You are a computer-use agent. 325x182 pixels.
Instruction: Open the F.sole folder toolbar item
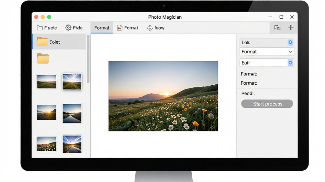[47, 28]
